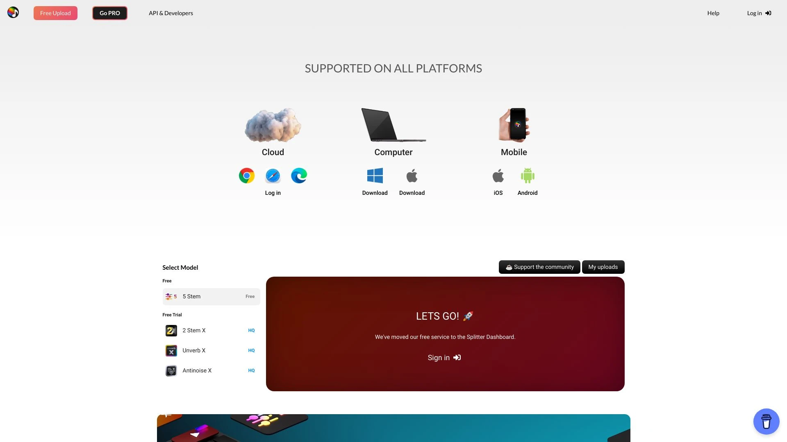Open the API & Developers menu item
This screenshot has width=787, height=442.
pos(171,12)
